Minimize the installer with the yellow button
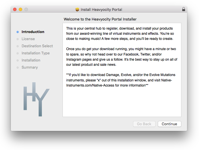This screenshot has height=150, width=199. [x=20, y=9]
